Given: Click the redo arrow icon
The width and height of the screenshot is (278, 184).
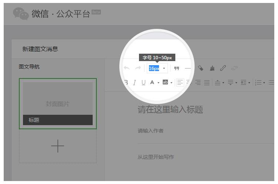Looking at the screenshot, I should tap(138, 68).
